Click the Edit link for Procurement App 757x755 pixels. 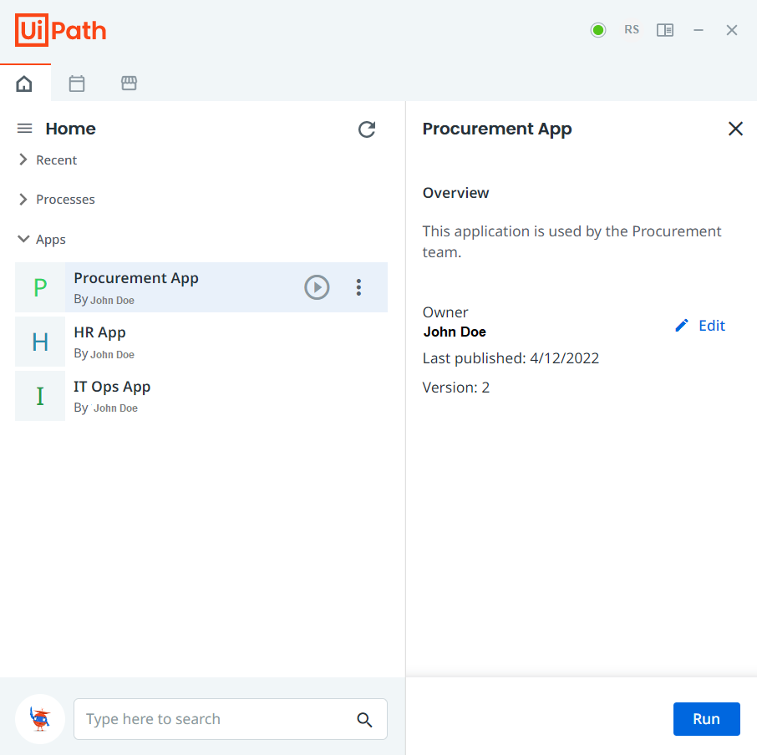[x=700, y=325]
